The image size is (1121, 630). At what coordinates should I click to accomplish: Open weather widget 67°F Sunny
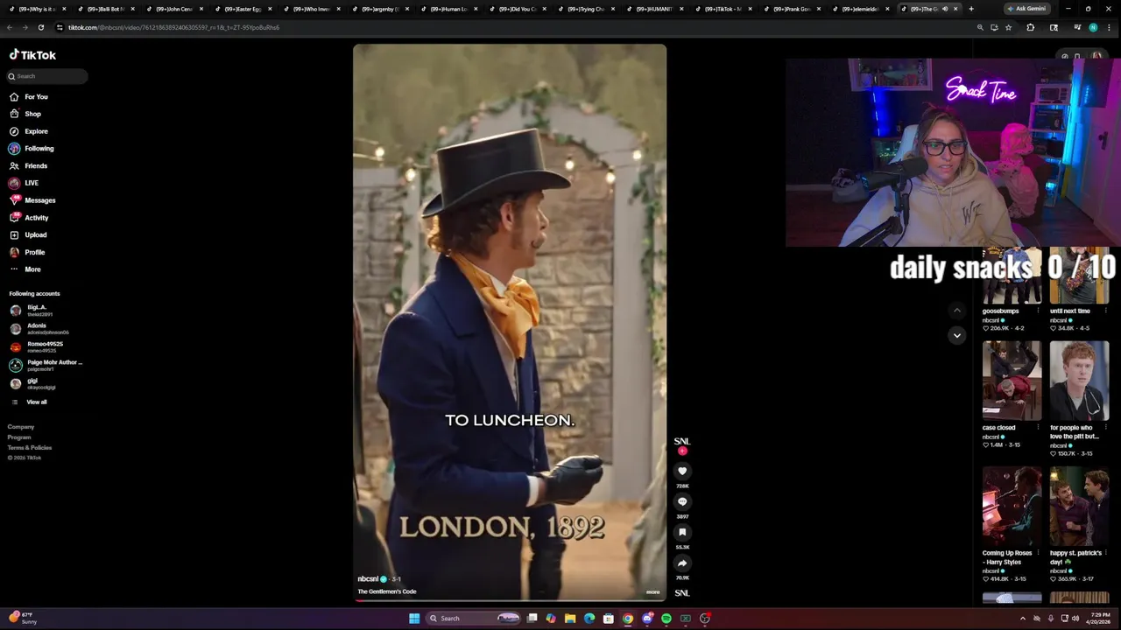pos(23,619)
